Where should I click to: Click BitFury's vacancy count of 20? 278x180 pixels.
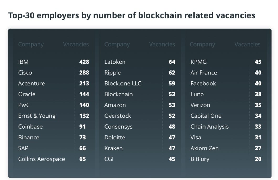tap(258, 159)
